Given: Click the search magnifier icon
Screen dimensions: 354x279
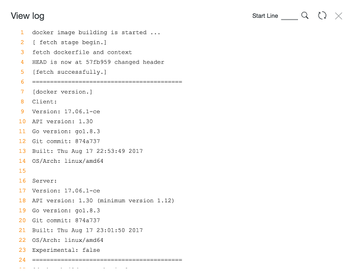Looking at the screenshot, I should [x=305, y=15].
